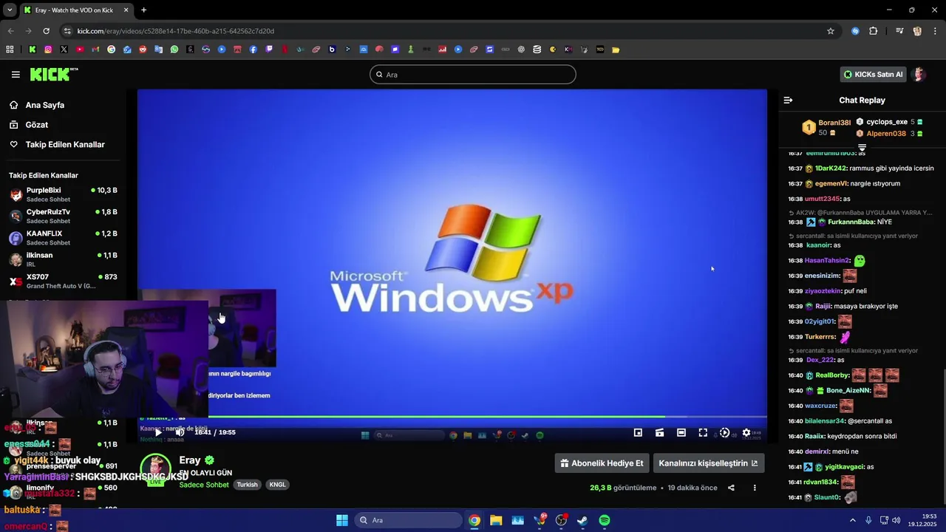
Task: Open the Facebook bookmark
Action: pyautogui.click(x=253, y=50)
